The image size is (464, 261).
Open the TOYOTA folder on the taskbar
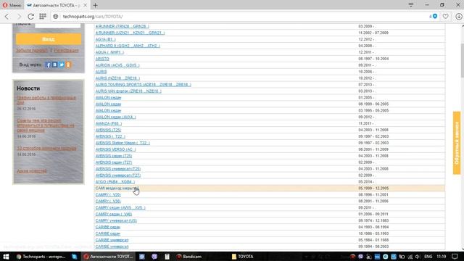pyautogui.click(x=243, y=257)
